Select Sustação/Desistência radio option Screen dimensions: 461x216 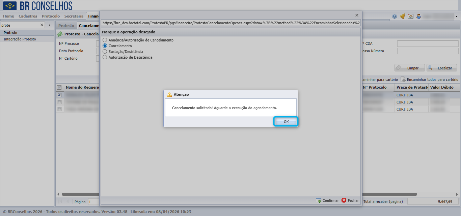[x=105, y=52]
